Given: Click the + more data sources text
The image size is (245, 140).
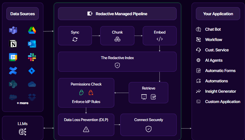Looking at the screenshot, I should click(22, 103).
